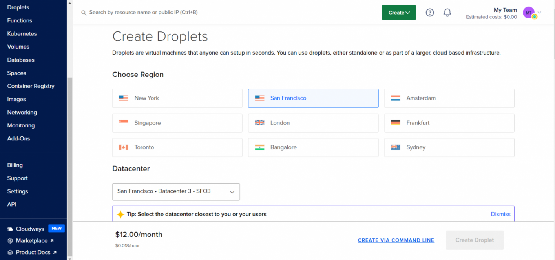
Task: Open Functions in the sidebar
Action: 20,20
